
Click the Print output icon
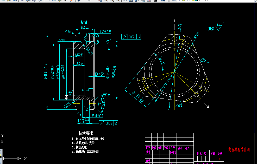click(22, 1)
